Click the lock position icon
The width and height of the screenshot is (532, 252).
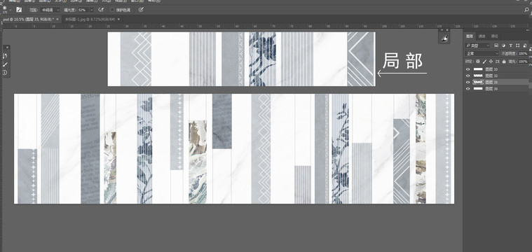(x=491, y=62)
